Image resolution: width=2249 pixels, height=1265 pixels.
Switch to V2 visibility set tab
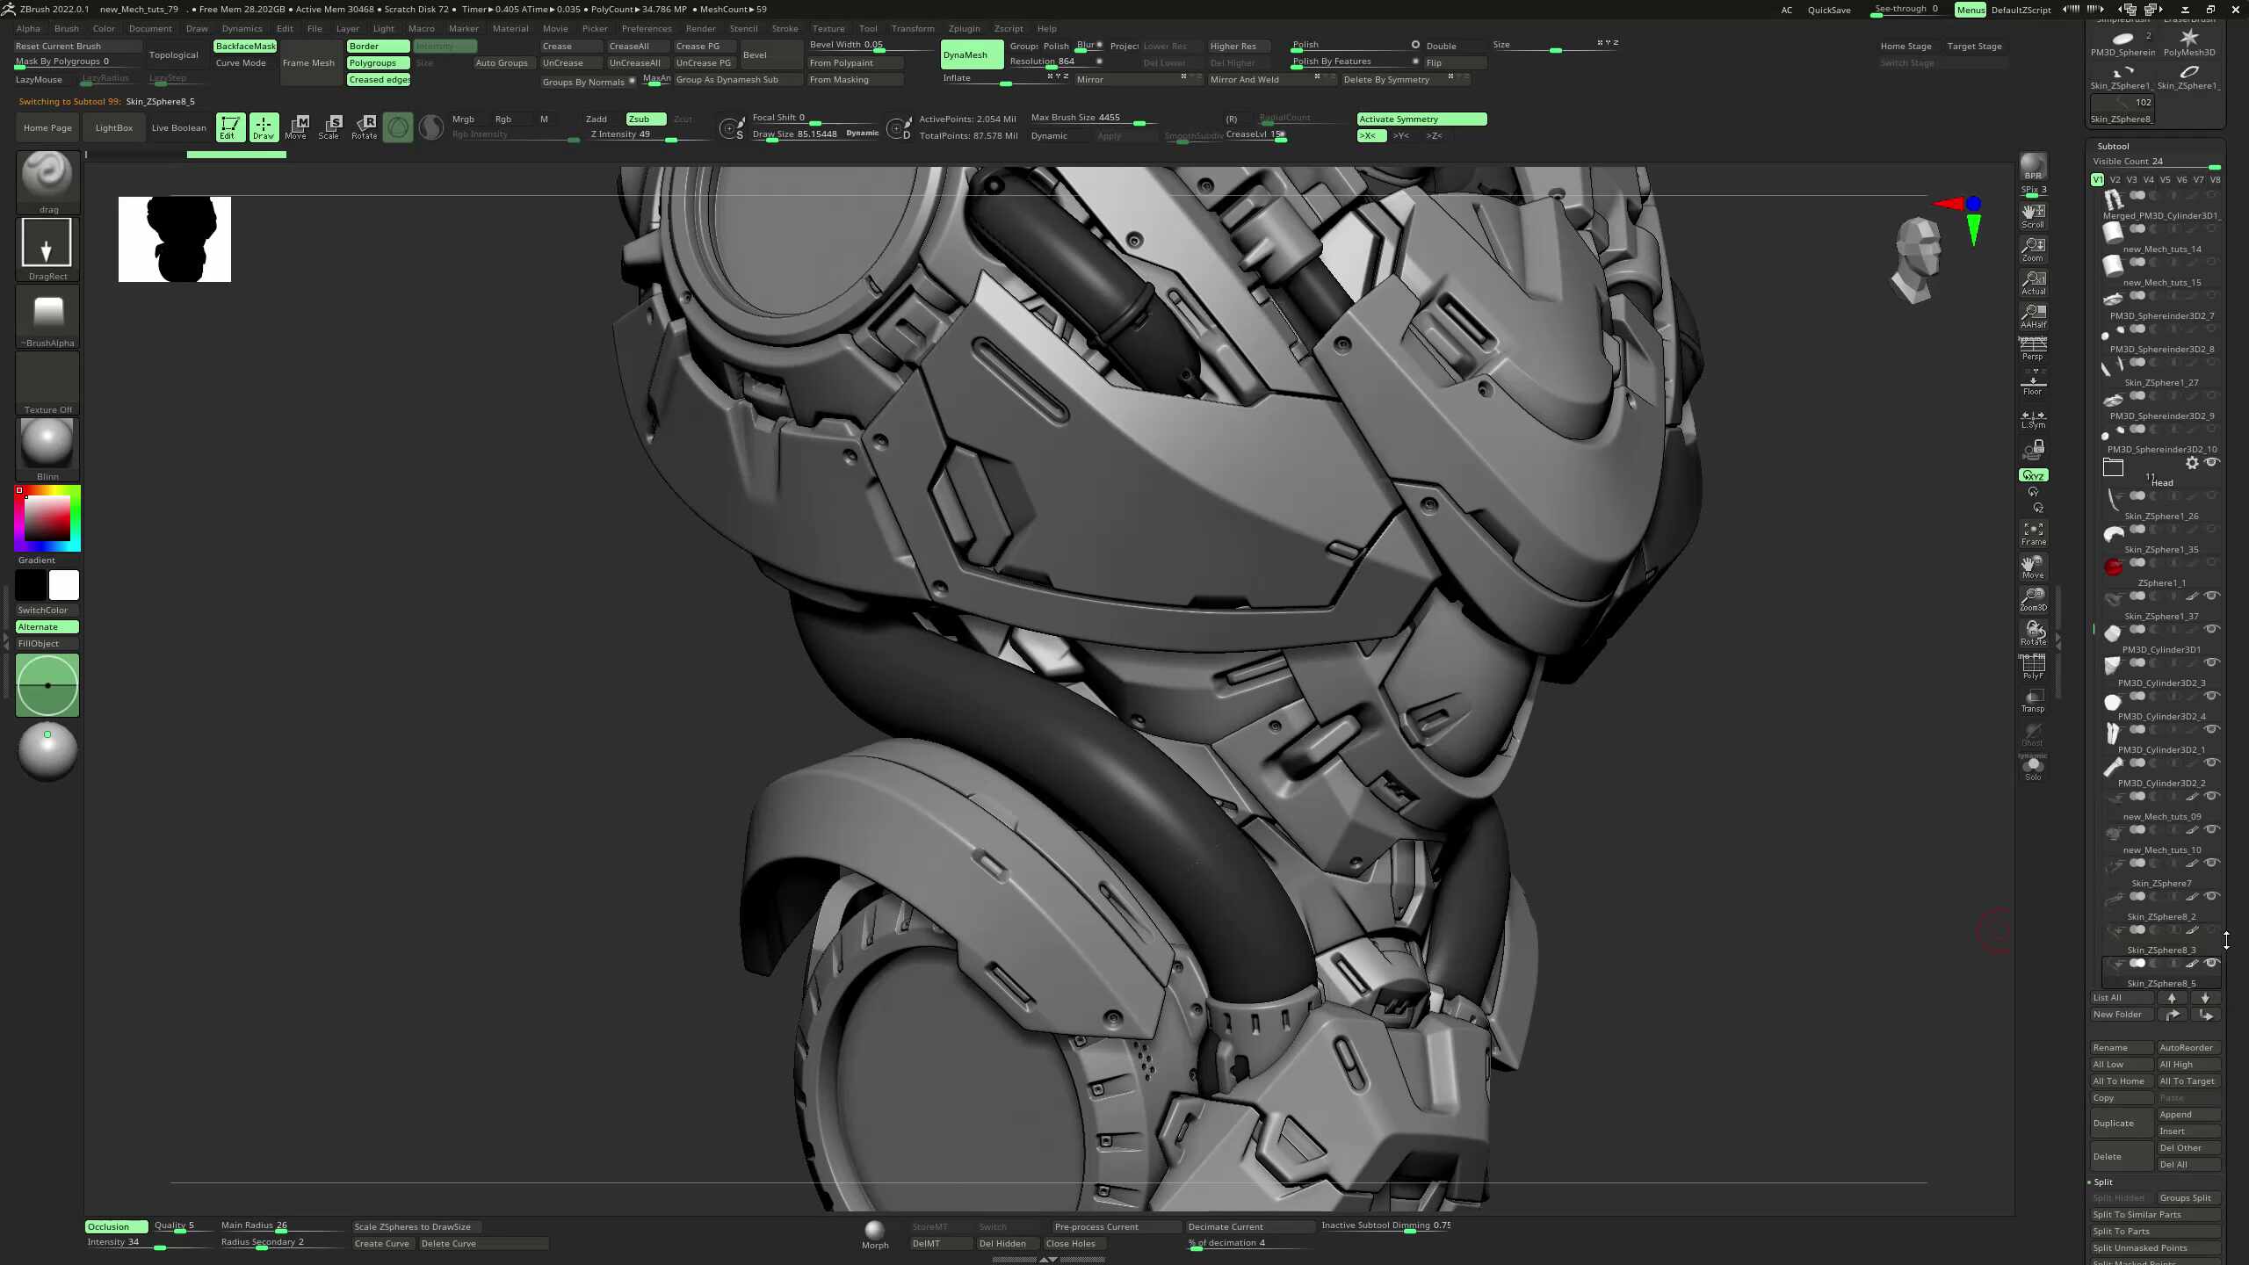[2115, 180]
